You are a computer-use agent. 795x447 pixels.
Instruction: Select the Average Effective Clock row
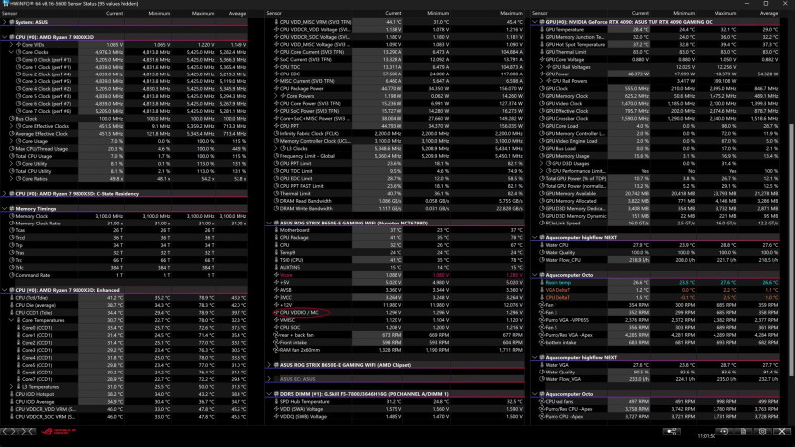124,134
